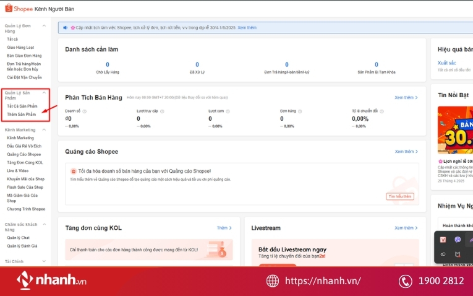Click Xem thêm link in announcement banner

tap(247, 27)
